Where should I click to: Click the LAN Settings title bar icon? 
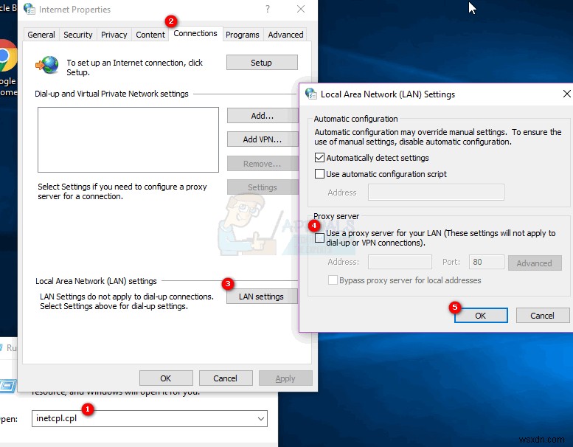(x=311, y=94)
